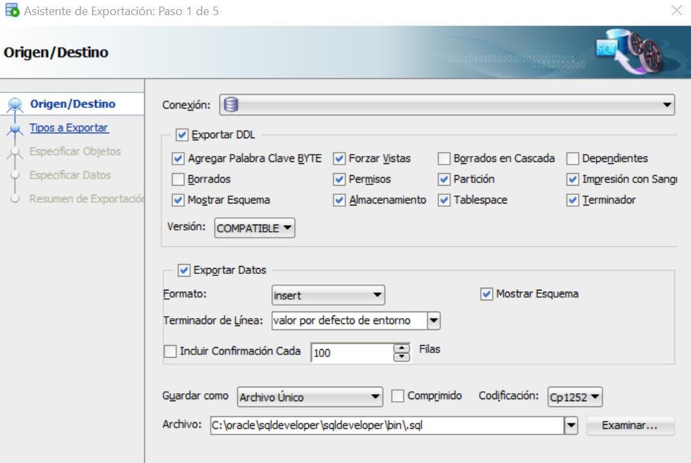Select Origen/Destino in the steps list
The height and width of the screenshot is (463, 691).
pyautogui.click(x=73, y=104)
